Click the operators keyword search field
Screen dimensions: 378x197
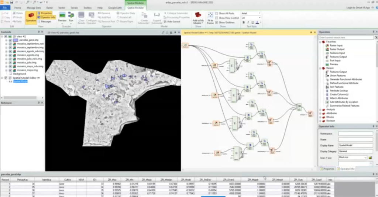pyautogui.click(x=346, y=38)
